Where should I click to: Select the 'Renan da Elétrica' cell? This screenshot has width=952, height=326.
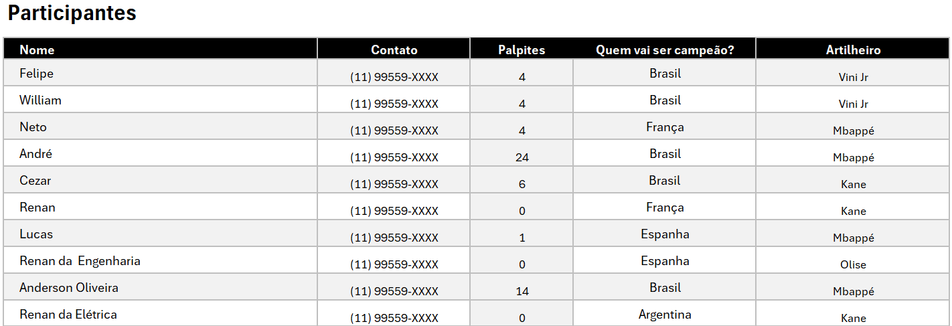click(68, 315)
